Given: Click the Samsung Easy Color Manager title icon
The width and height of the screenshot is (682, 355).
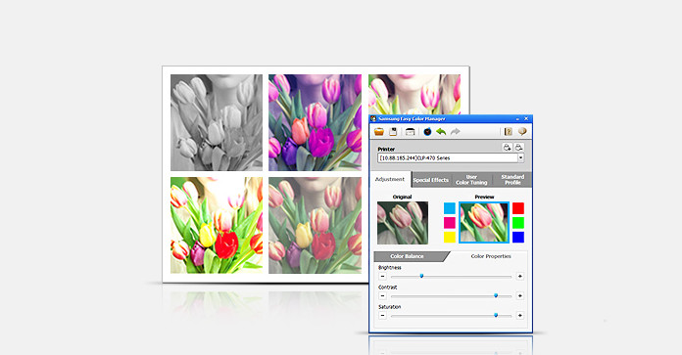Looking at the screenshot, I should (373, 118).
